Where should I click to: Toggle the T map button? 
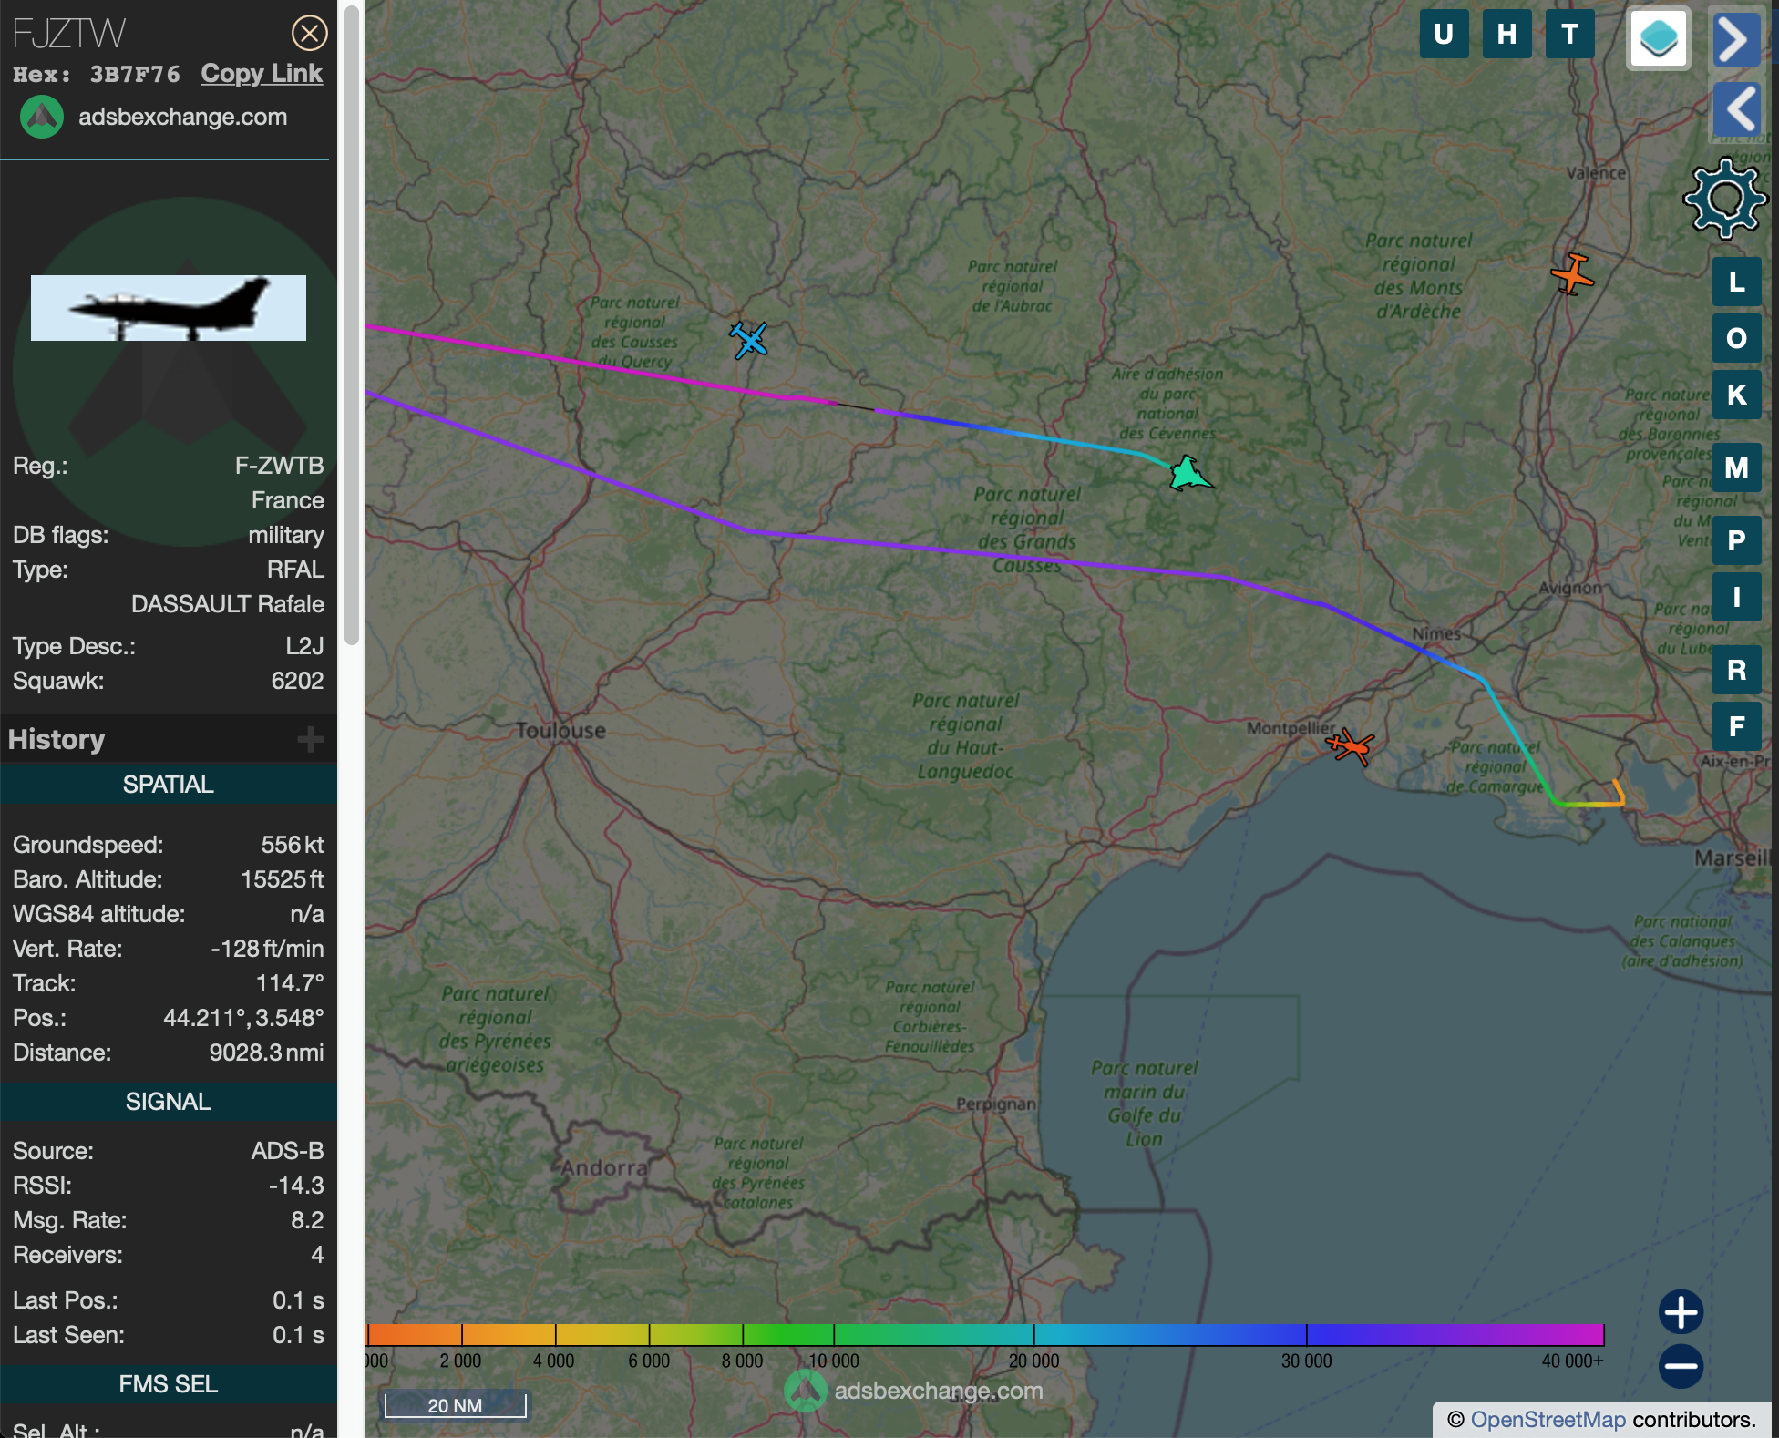[1569, 35]
